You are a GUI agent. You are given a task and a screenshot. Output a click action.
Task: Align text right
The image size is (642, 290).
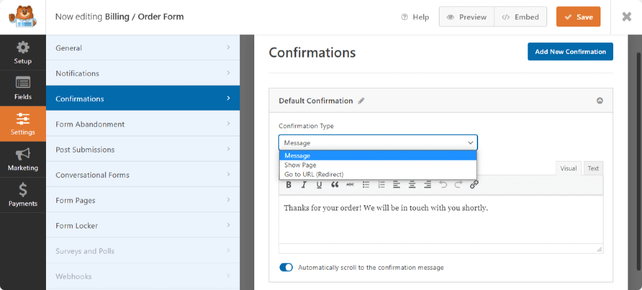point(427,185)
